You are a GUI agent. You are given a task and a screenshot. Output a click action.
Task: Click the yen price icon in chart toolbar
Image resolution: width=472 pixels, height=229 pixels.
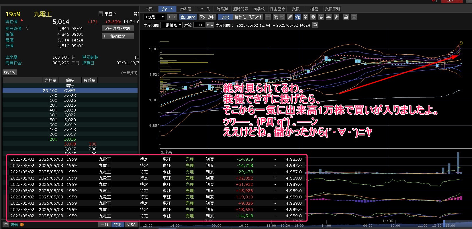coord(305,17)
